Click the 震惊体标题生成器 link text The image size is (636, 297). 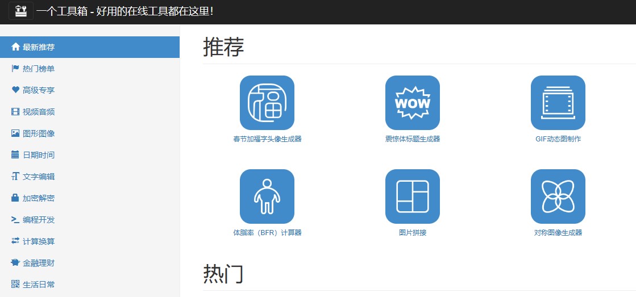click(413, 139)
